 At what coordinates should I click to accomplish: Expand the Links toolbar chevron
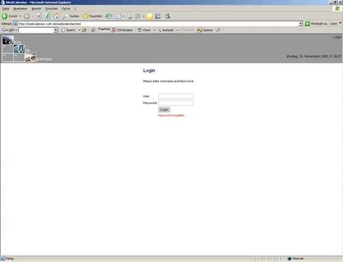point(340,23)
